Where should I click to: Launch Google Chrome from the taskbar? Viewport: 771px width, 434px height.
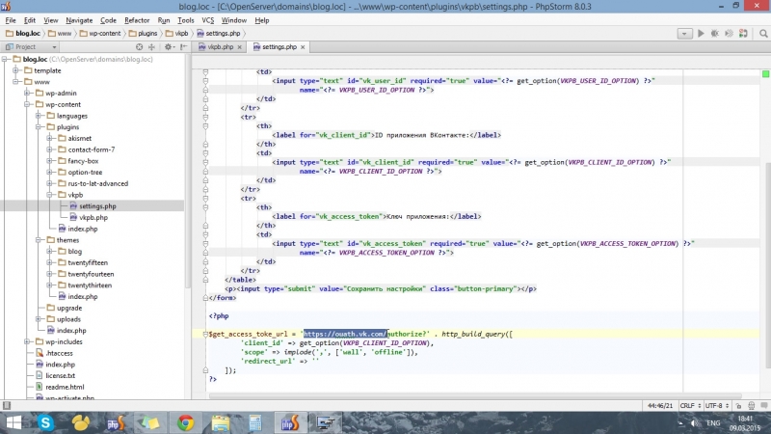coord(185,422)
